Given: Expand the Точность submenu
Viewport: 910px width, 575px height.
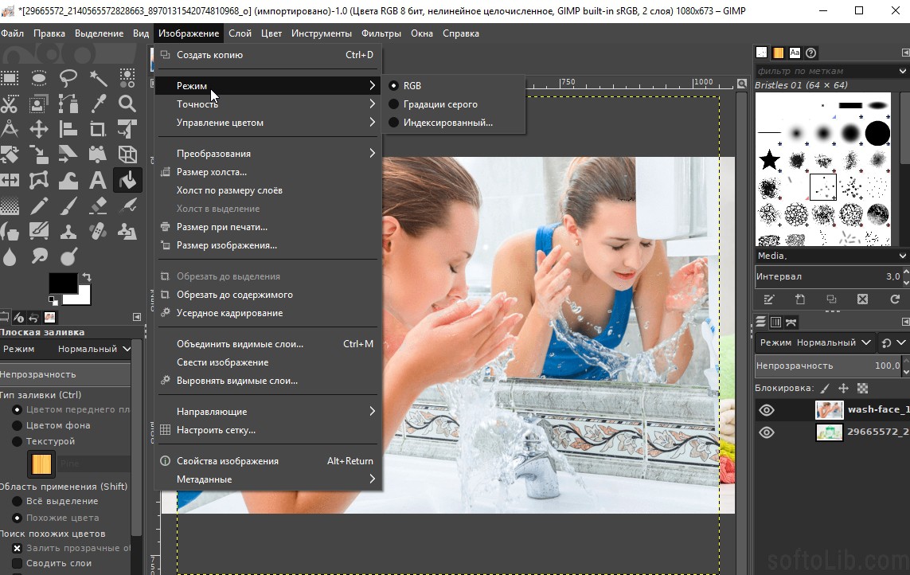Looking at the screenshot, I should tap(268, 104).
